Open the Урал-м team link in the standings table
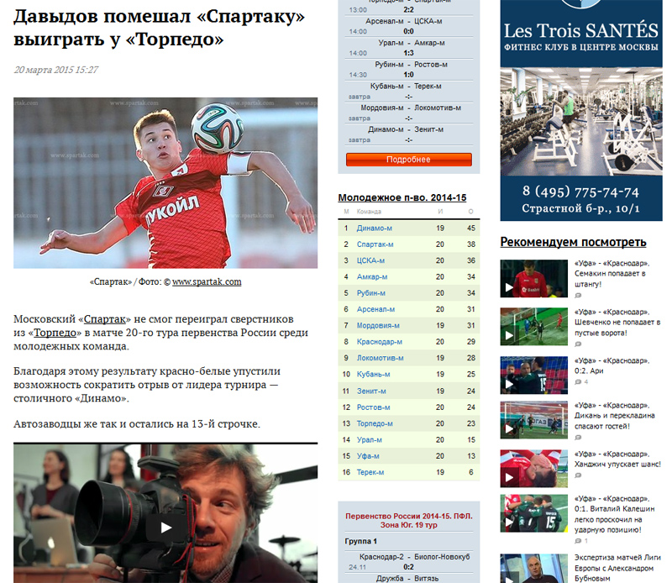672x583 pixels. click(370, 440)
